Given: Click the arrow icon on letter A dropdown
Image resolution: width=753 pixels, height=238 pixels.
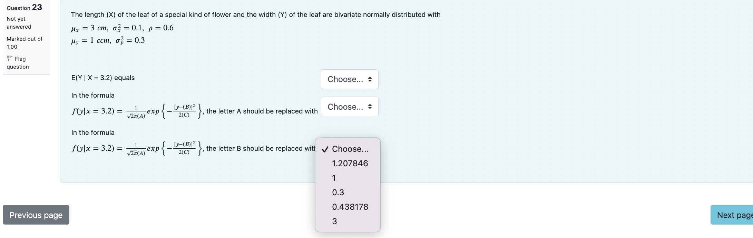Looking at the screenshot, I should (370, 107).
